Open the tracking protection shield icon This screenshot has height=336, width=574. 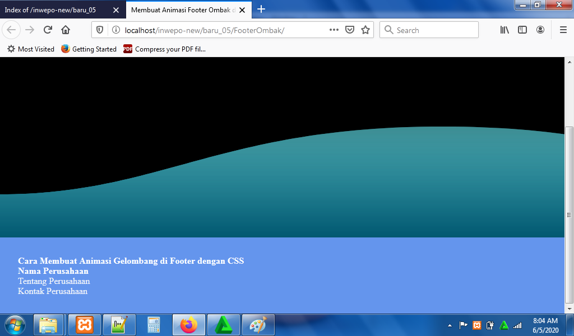[100, 30]
